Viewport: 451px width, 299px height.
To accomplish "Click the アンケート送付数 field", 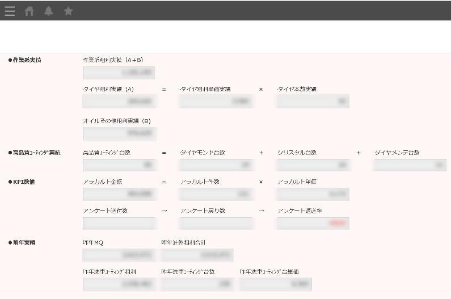I will 119,224.
